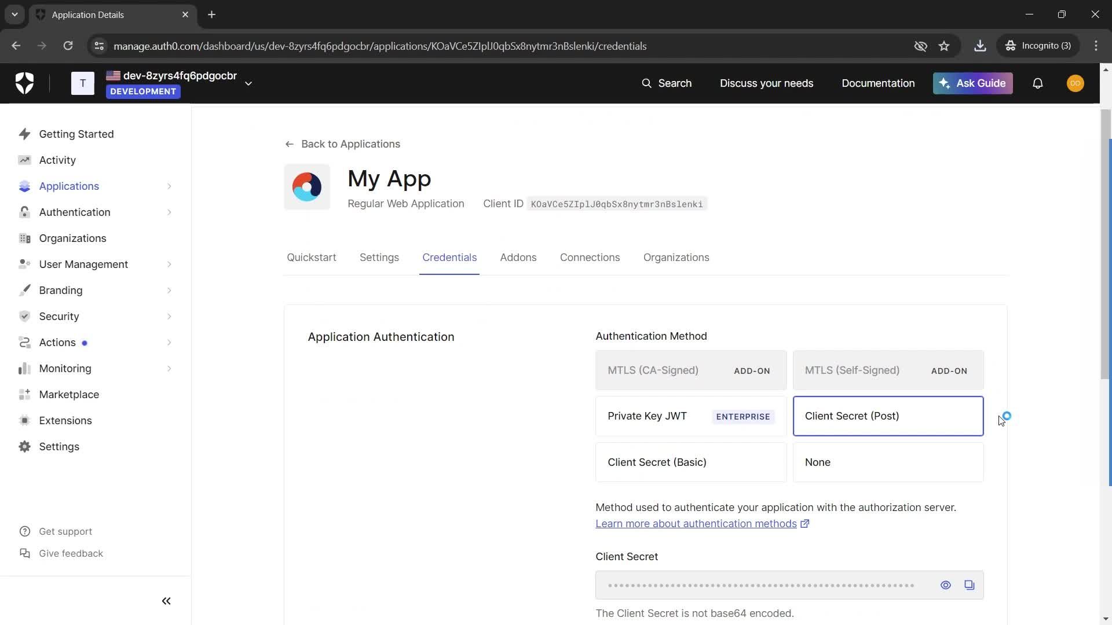Image resolution: width=1112 pixels, height=625 pixels.
Task: Select Client Secret (Basic) authentication method
Action: pyautogui.click(x=690, y=462)
